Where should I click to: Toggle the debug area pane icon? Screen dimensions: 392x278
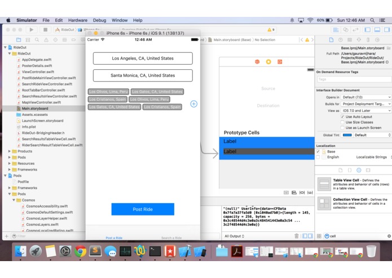(377, 30)
